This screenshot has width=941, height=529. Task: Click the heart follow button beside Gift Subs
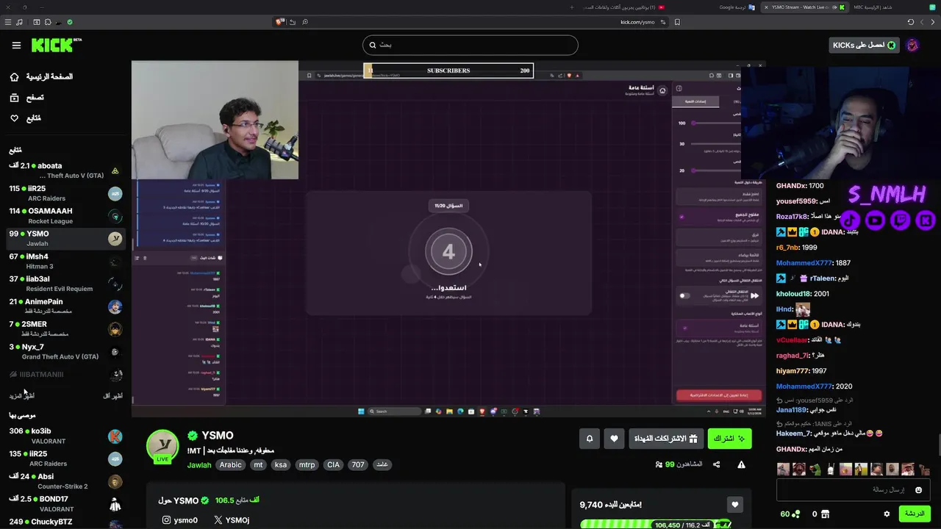pos(614,439)
